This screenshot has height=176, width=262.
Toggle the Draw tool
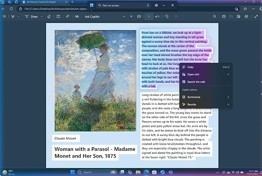pos(32,16)
